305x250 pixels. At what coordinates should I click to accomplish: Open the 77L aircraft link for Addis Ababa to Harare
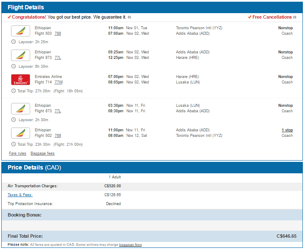click(x=58, y=58)
